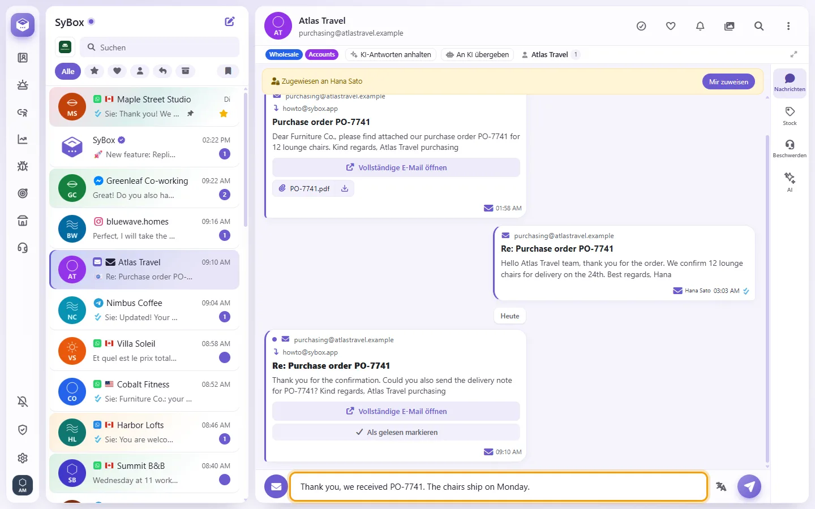Select the Alle filter tab
This screenshot has height=509, width=815.
pos(68,71)
